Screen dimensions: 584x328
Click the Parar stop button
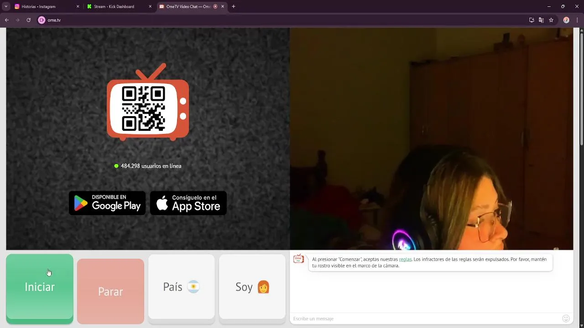click(x=110, y=292)
